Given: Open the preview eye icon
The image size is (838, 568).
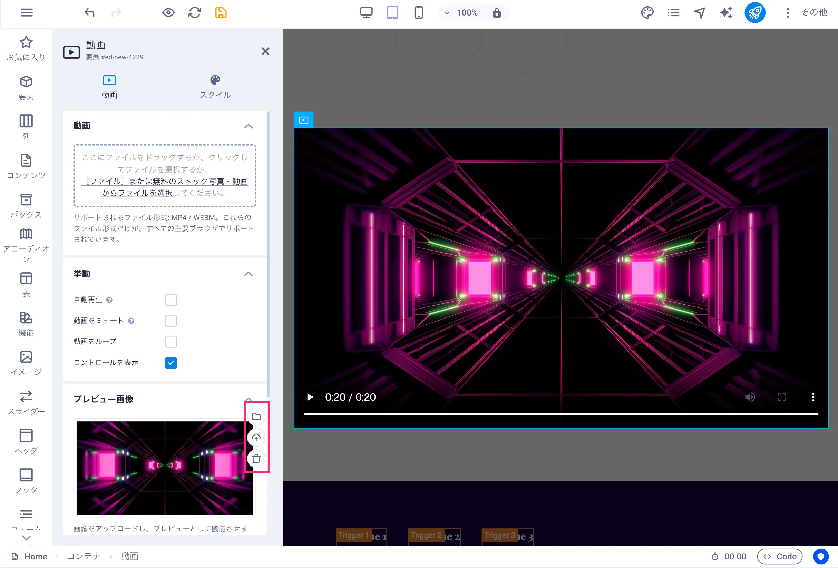Looking at the screenshot, I should (168, 13).
